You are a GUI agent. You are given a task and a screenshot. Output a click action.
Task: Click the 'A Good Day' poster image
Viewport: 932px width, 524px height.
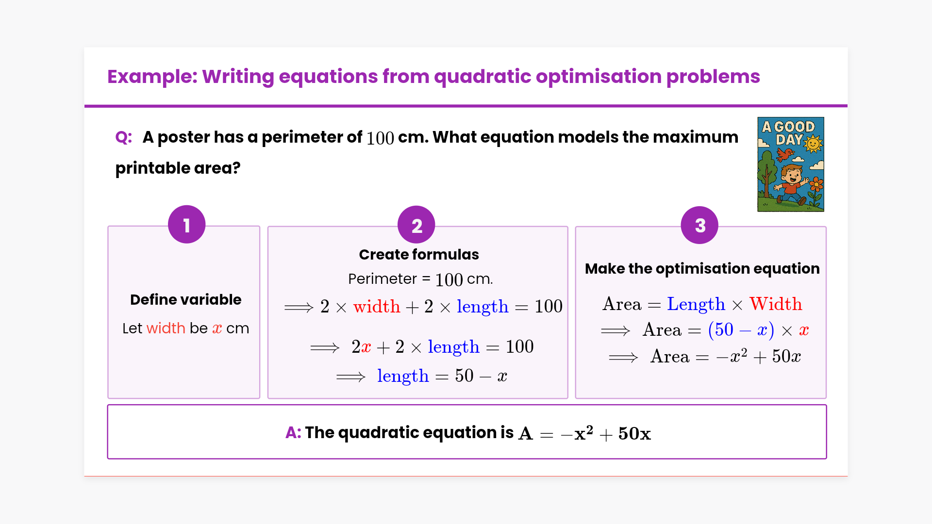(791, 164)
